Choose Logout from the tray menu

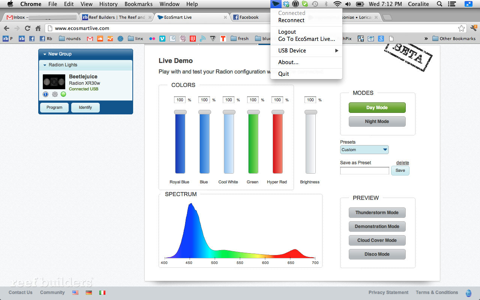point(306,32)
